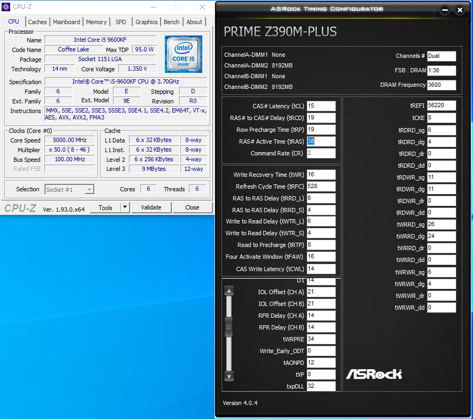Viewport: 473px width, 419px height.
Task: Minimize the ASRock Timing Configurator window
Action: pyautogui.click(x=445, y=10)
